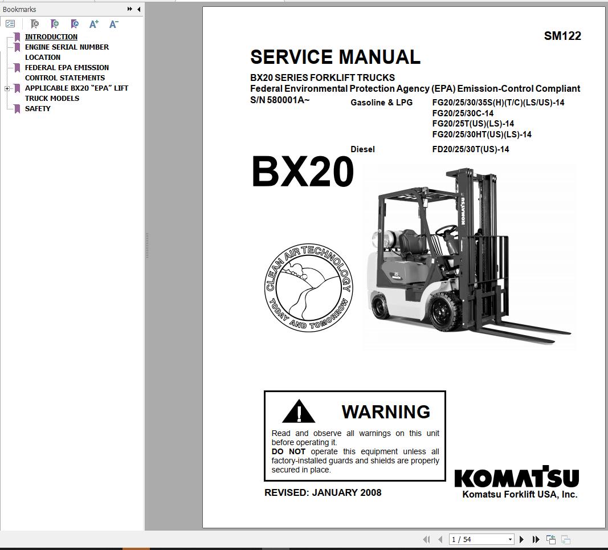Viewport: 608px width, 550px height.
Task: Open the ENGINE SERIAL NUMBER LOCATION bookmark
Action: (67, 52)
